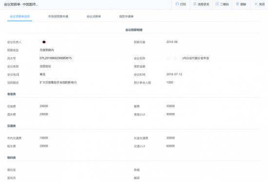Screen dimensions: 268x182
Task: Click 预算类型 value 月度预算内
Action: 47,50
